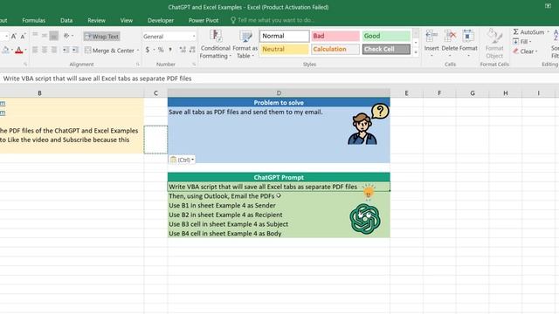Apply the Calculation cell style
The image size is (559, 314).
pyautogui.click(x=335, y=49)
